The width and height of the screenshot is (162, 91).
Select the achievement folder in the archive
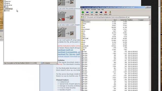pos(86,22)
